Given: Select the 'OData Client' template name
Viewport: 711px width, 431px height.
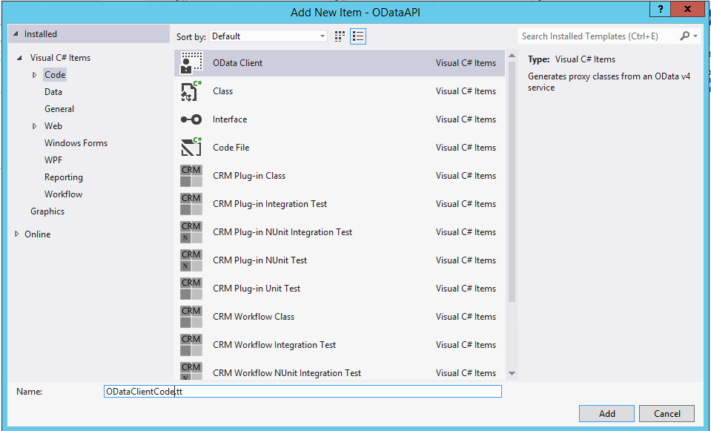Looking at the screenshot, I should pos(237,63).
